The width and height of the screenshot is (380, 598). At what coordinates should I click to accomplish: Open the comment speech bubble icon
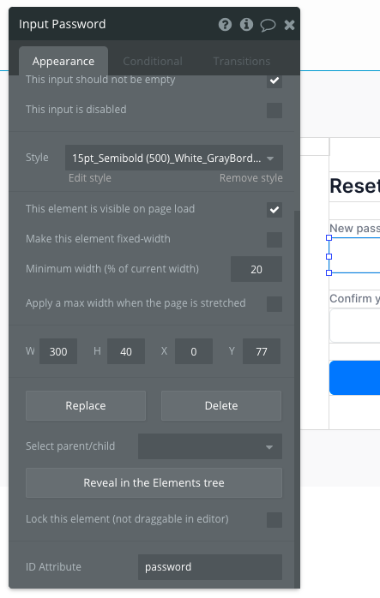click(x=268, y=25)
